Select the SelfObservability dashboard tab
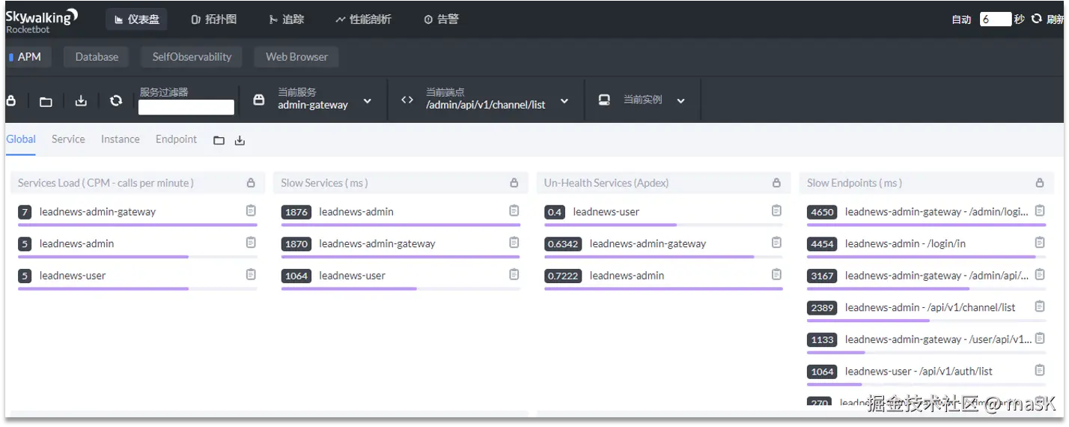This screenshot has height=427, width=1069. pos(192,57)
